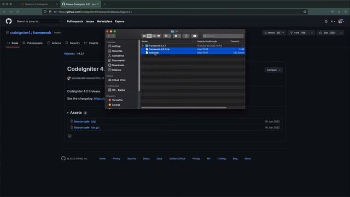Screen dimensions: 350x197
Task: Sort Finder by Nome column header
Action: tap(168, 42)
